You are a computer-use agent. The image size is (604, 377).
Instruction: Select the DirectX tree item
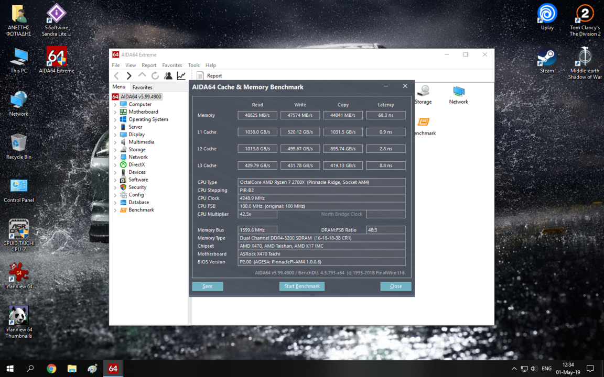point(132,164)
